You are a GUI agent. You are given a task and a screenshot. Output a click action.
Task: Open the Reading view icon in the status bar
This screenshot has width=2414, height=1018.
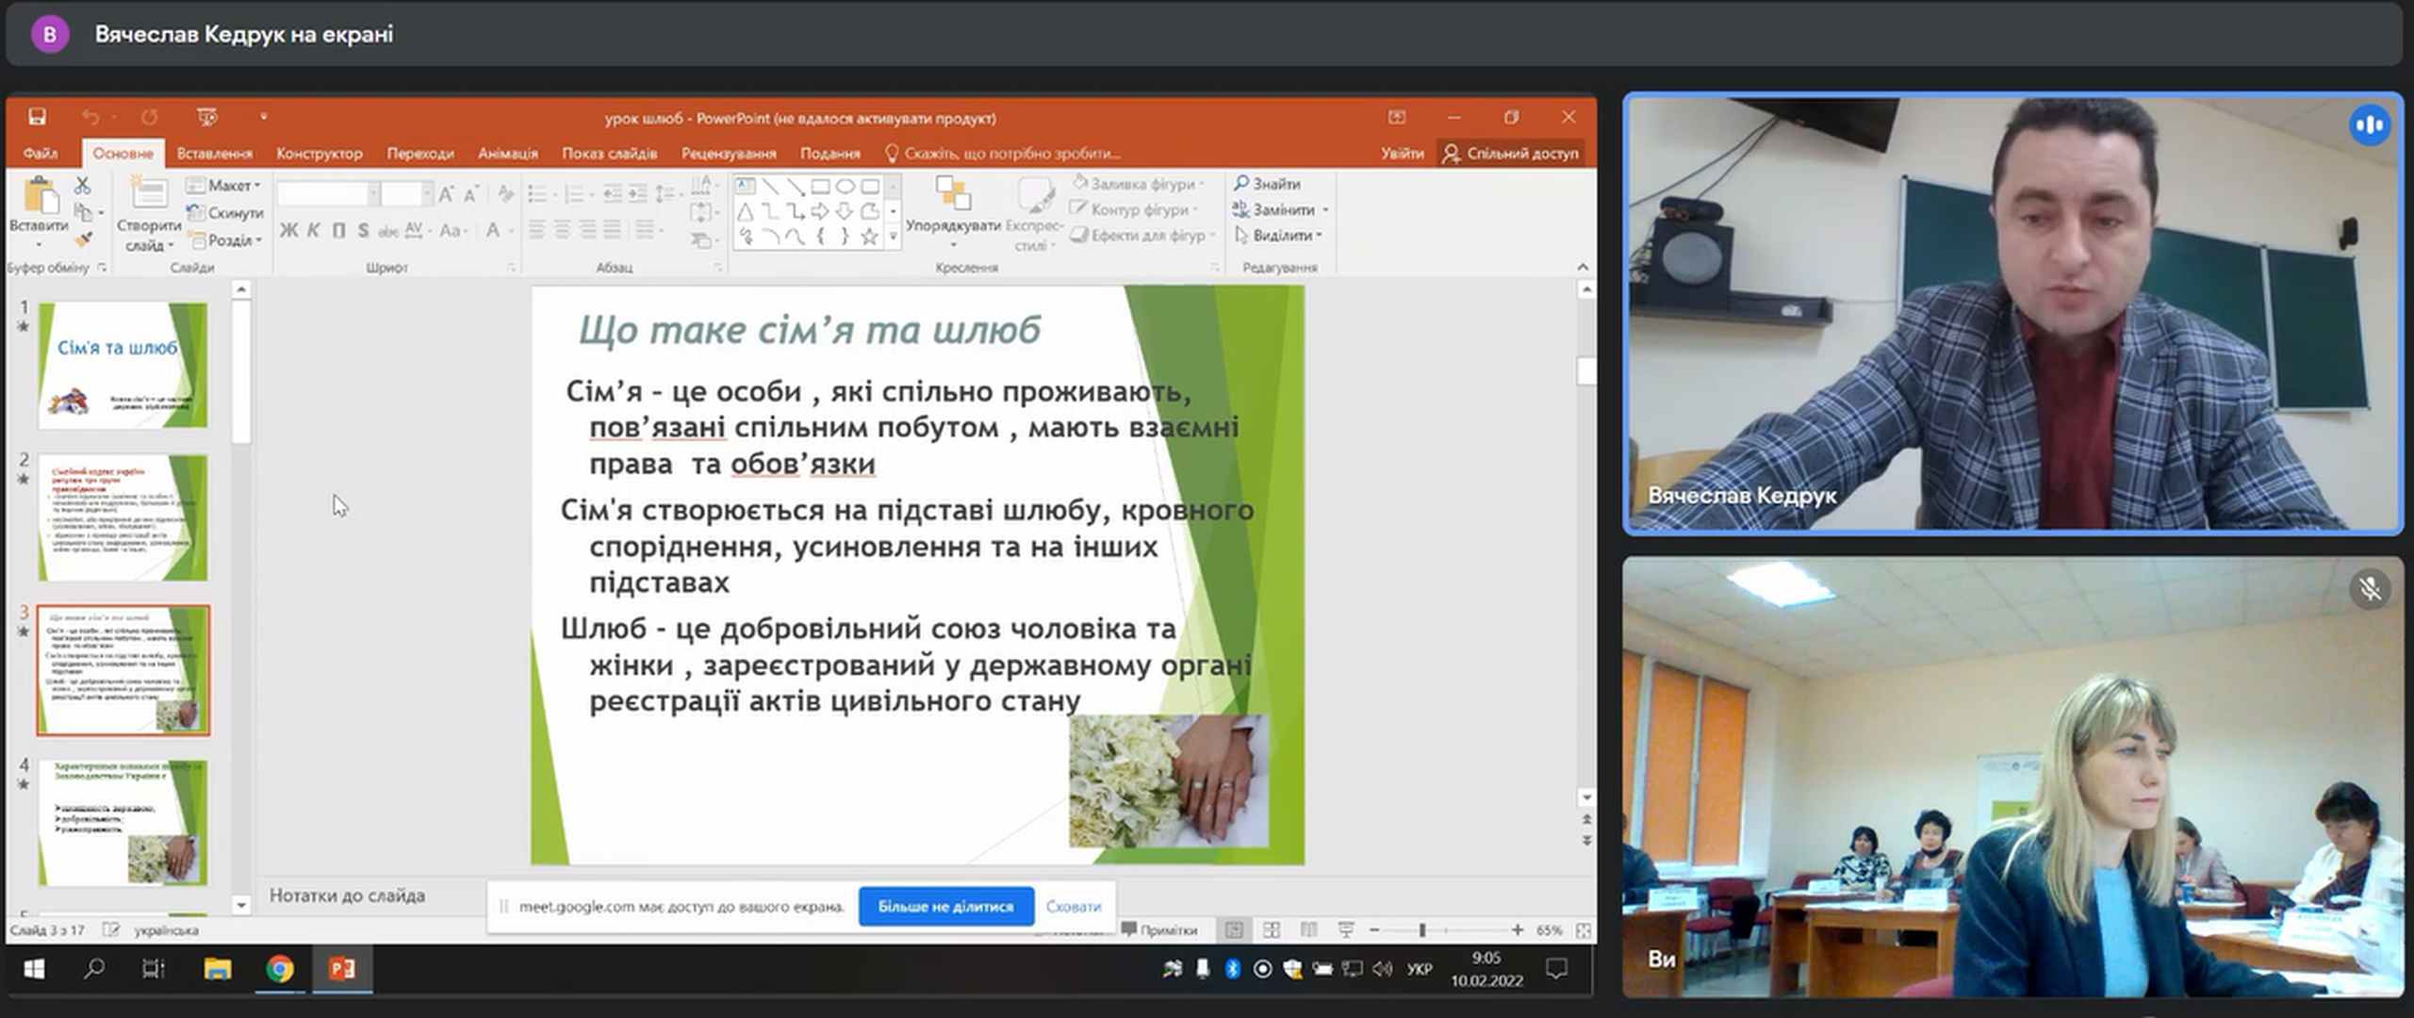[x=1308, y=930]
